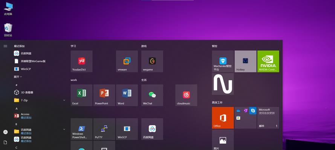Click the 智控 tile group heading
The image size is (335, 150).
coord(214,46)
